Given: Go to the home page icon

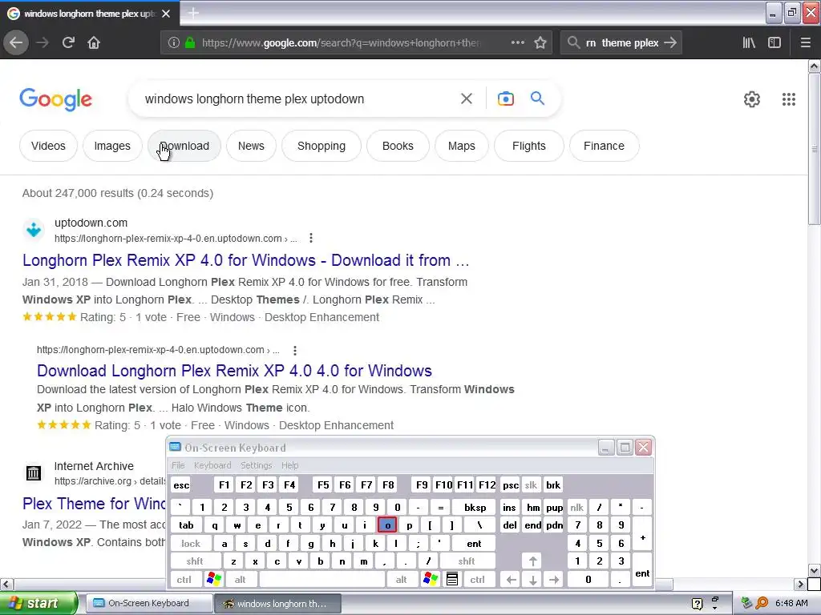Looking at the screenshot, I should click(94, 43).
